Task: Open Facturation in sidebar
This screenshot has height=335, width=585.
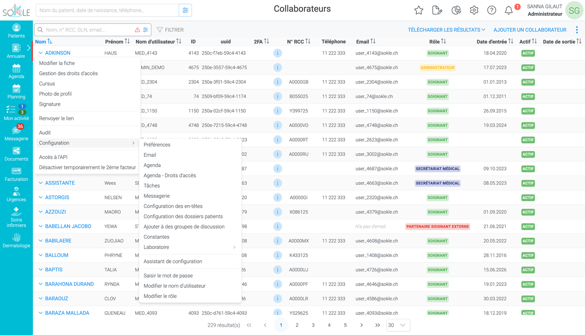Action: [x=16, y=174]
